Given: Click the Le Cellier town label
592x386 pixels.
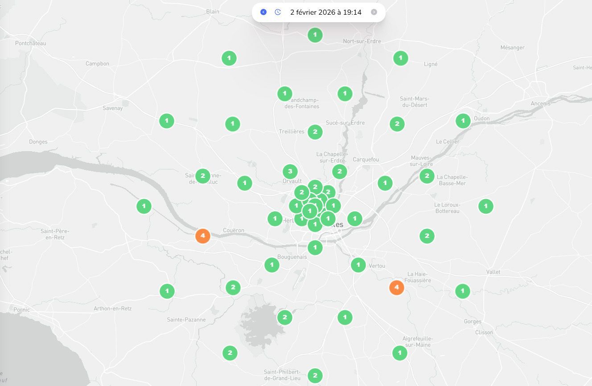Looking at the screenshot, I should [x=448, y=142].
